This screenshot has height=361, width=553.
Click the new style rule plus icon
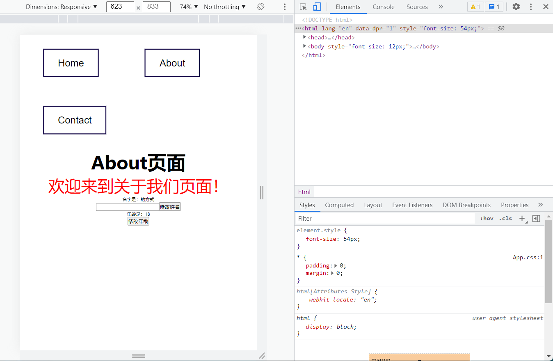pos(522,219)
